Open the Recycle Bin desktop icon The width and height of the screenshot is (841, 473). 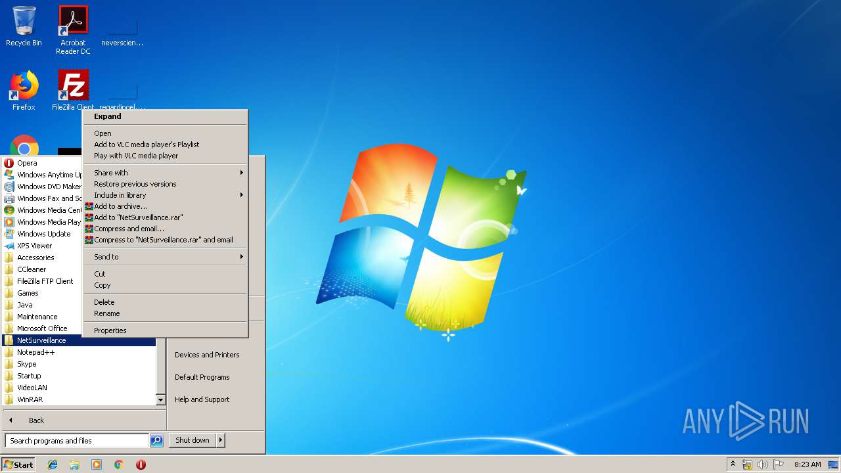[24, 26]
